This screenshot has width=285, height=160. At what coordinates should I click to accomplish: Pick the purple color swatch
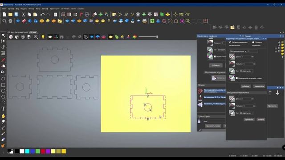(48, 151)
